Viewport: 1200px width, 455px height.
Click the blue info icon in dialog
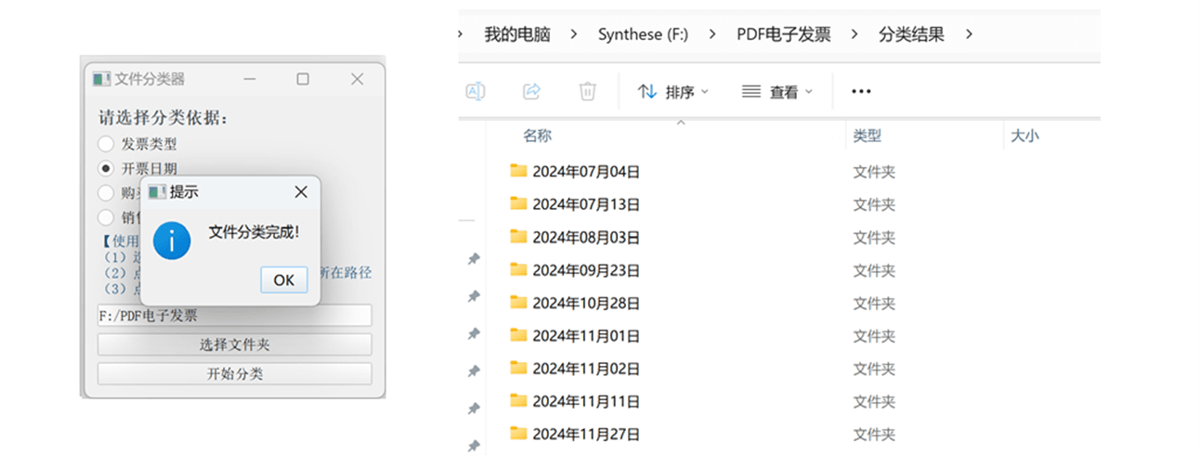coord(172,240)
